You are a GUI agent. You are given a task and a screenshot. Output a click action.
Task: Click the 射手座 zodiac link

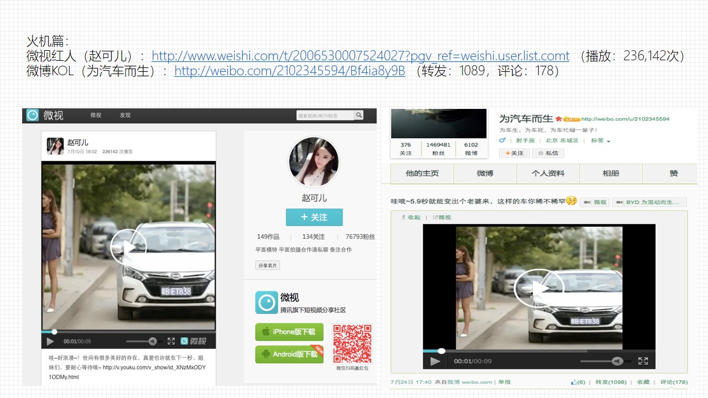coord(525,140)
